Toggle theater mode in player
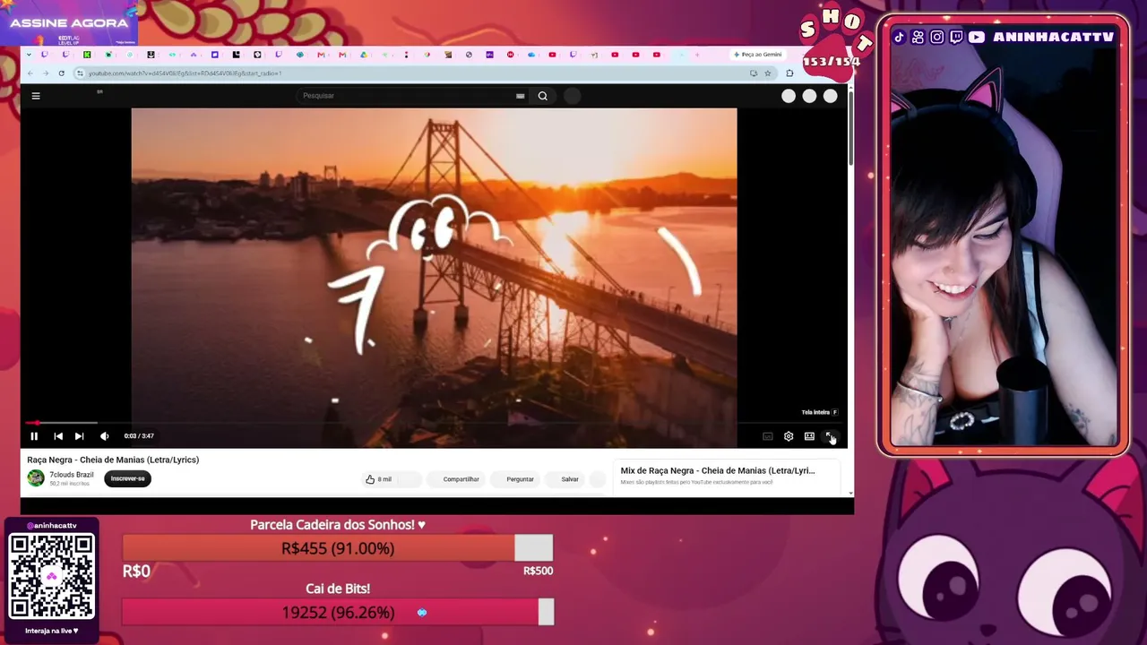 tap(809, 436)
